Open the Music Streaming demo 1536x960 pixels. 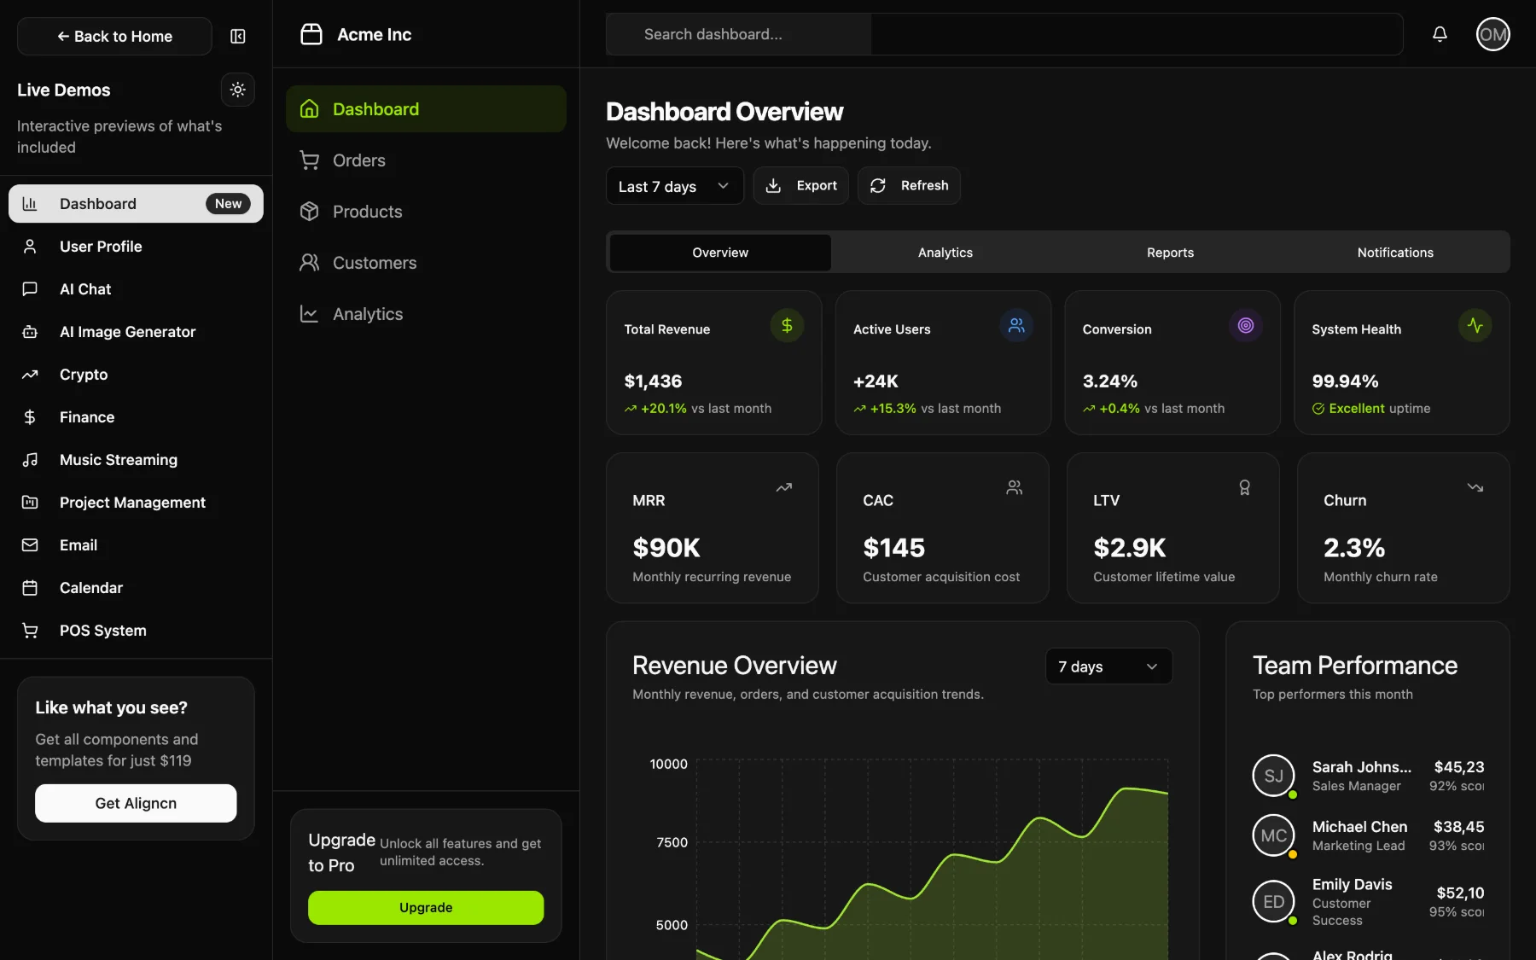tap(136, 459)
